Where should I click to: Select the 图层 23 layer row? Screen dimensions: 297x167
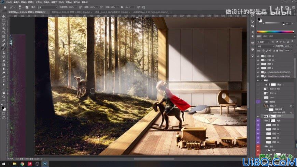click(277, 134)
